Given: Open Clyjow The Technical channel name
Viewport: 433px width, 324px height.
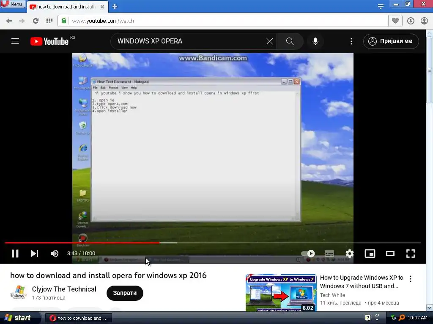Looking at the screenshot, I should pos(64,289).
